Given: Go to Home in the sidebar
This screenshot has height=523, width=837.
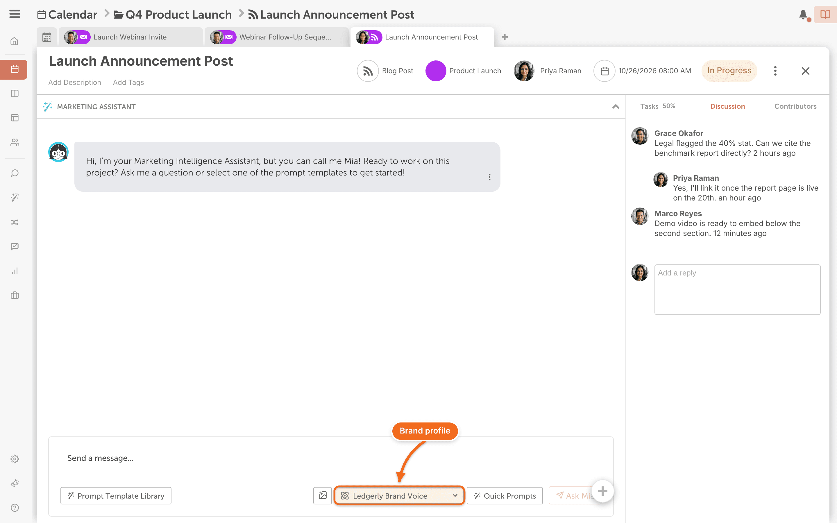Looking at the screenshot, I should click(x=15, y=41).
